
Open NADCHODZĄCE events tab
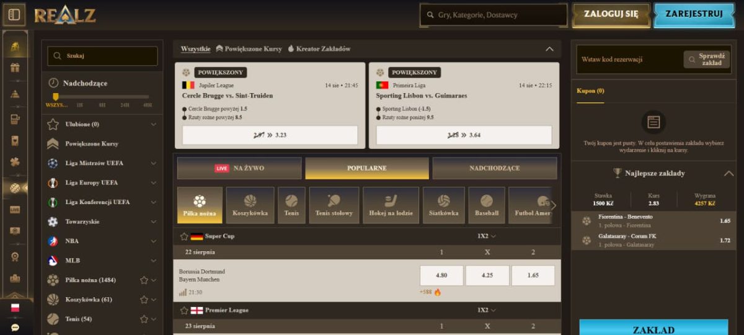(495, 168)
